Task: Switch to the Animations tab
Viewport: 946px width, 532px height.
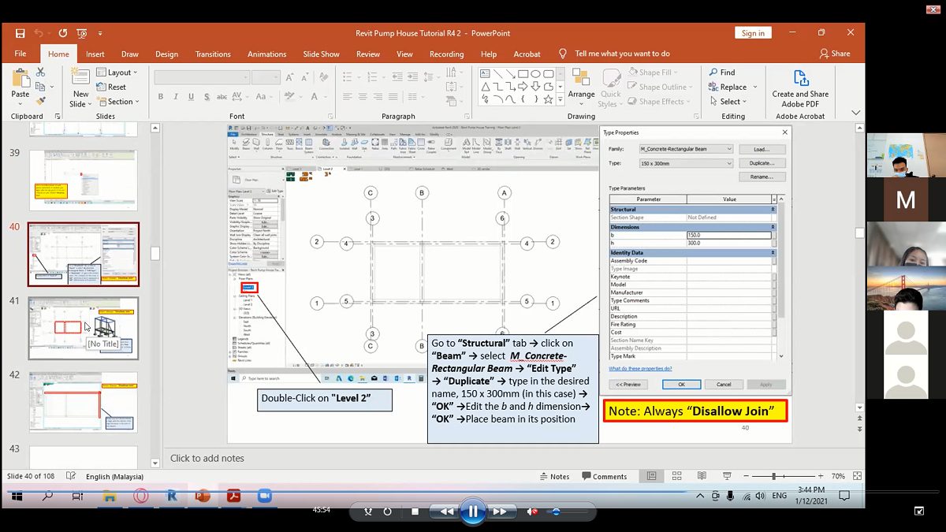Action: 267,54
